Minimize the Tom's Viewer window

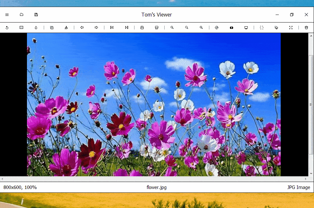[x=277, y=15]
